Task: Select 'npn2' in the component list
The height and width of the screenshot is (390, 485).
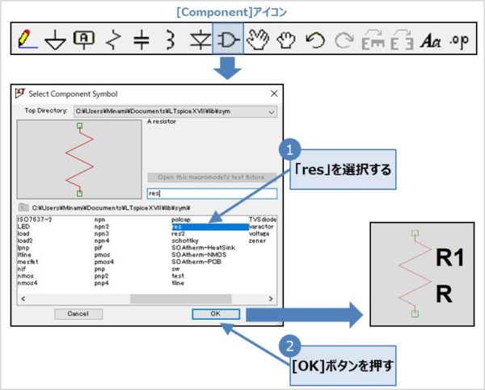Action: pos(102,227)
